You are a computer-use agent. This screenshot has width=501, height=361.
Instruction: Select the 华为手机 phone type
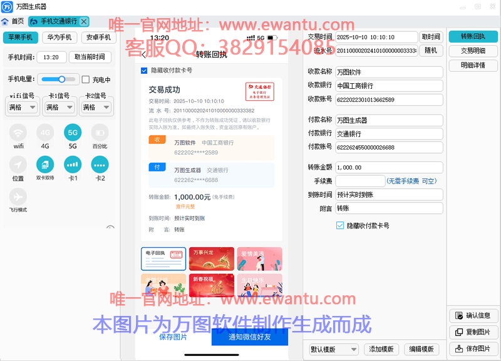pos(59,38)
